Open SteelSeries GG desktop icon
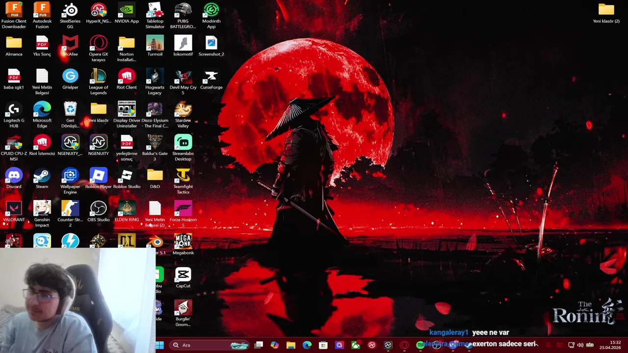Image resolution: width=628 pixels, height=353 pixels. (70, 15)
